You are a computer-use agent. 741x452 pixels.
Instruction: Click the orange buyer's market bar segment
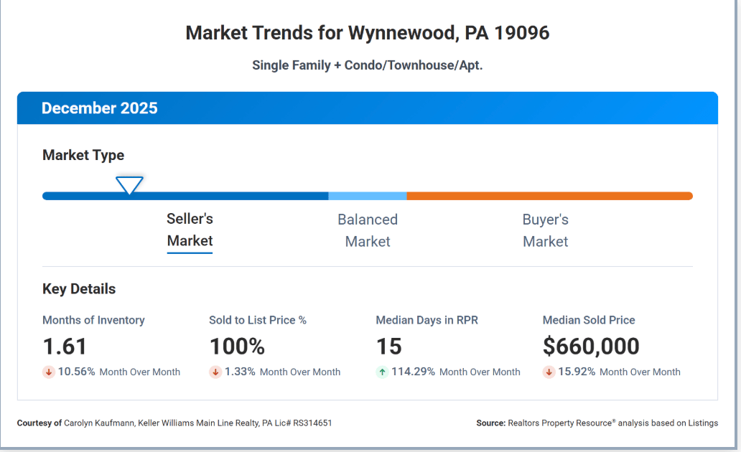click(549, 196)
